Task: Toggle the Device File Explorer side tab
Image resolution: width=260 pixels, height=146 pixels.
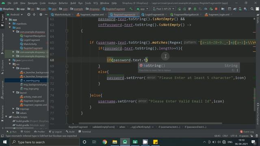Action: pos(258,114)
